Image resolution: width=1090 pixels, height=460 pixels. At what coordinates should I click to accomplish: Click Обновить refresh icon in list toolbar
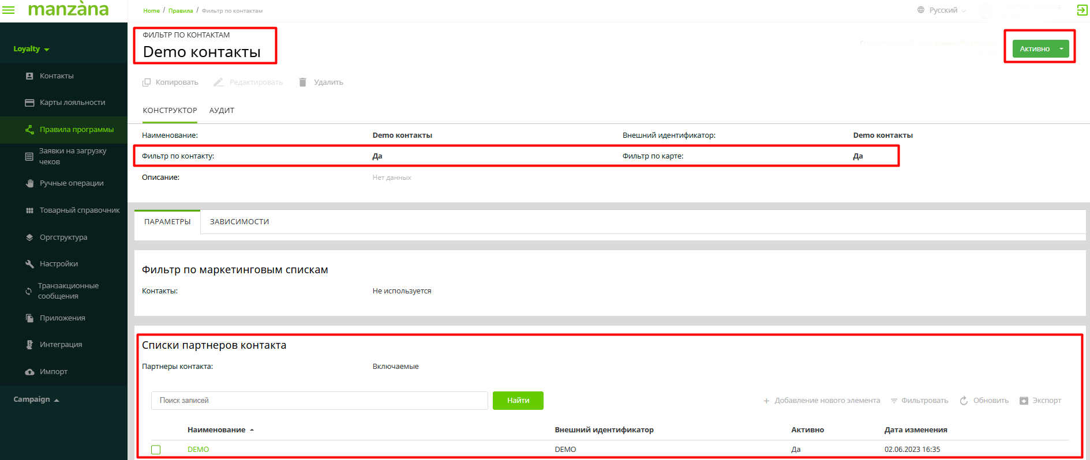click(x=964, y=401)
